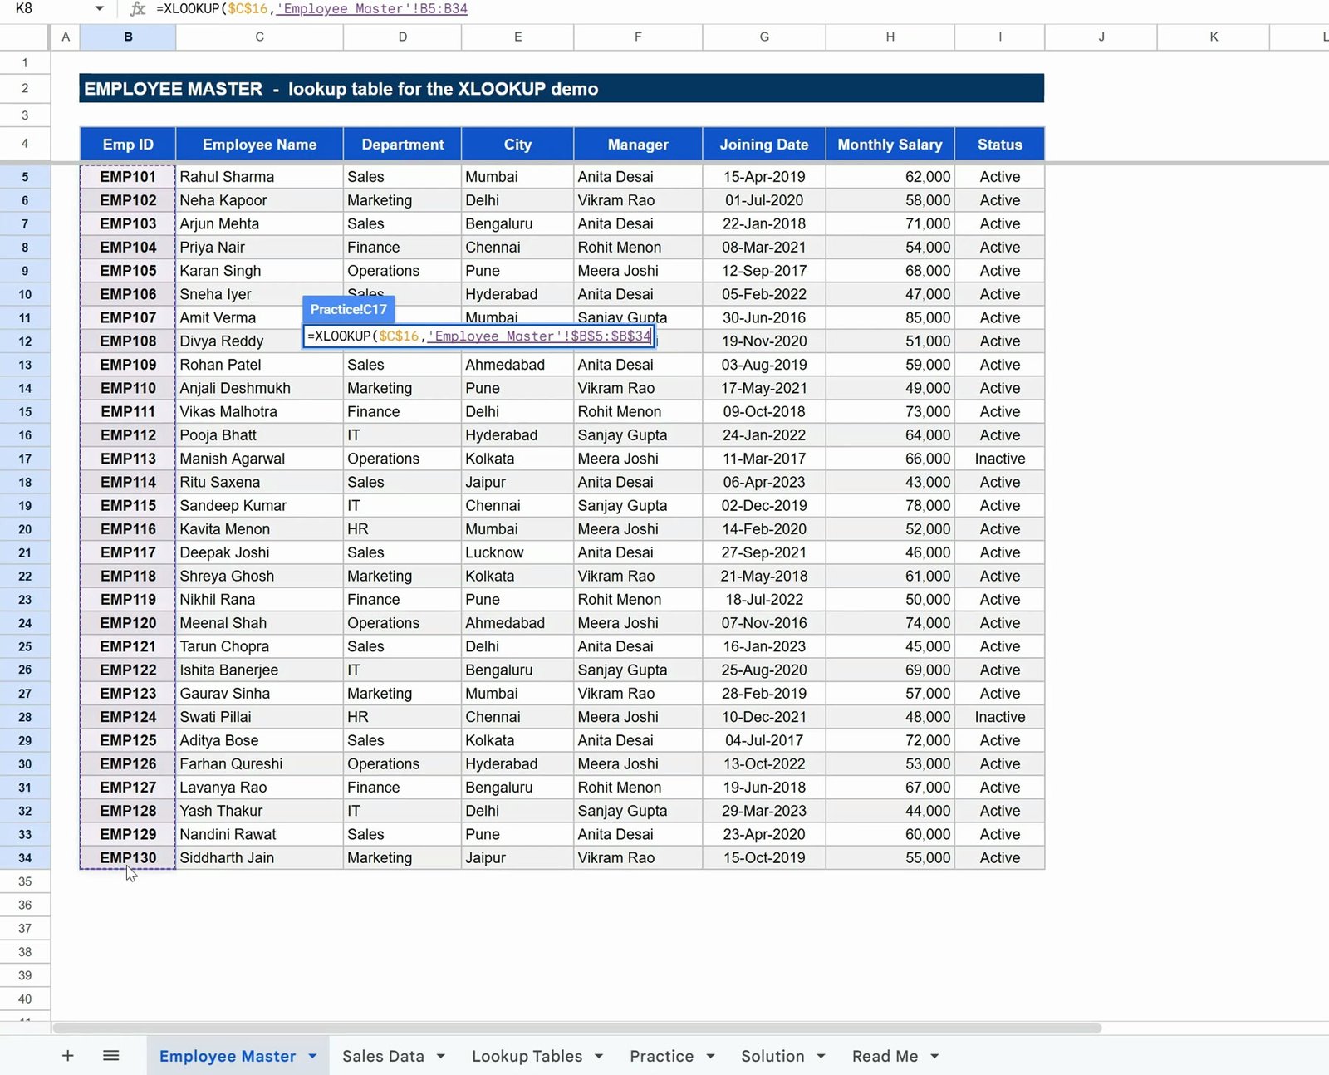Screen dimensions: 1329x1075
Task: Open Lookup Tables tab dropdown arrow
Action: click(599, 1057)
